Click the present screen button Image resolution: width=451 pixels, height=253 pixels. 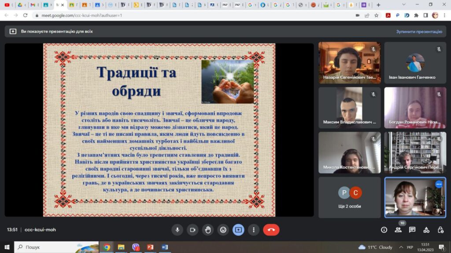[238, 230]
